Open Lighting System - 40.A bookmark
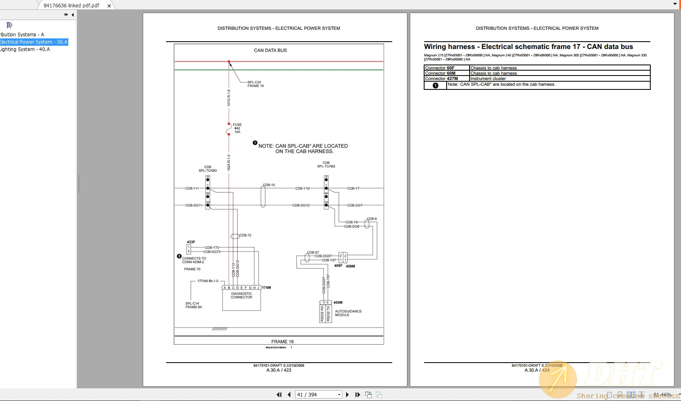Screen dimensions: 681x401 click(25, 49)
